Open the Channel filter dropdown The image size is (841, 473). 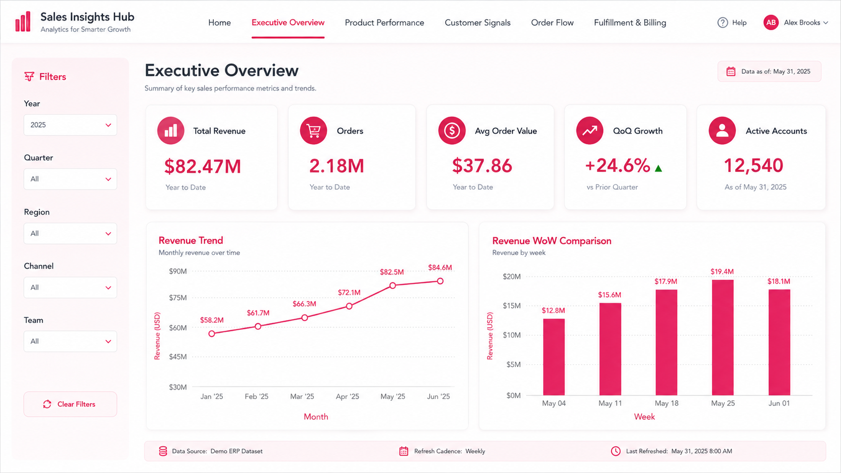pos(70,288)
